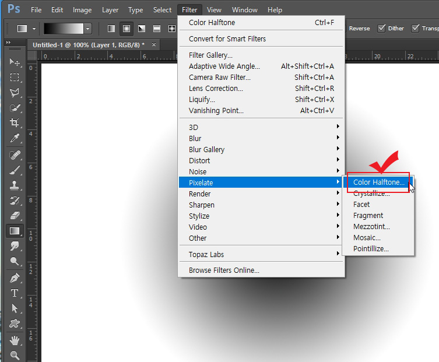Select the Polygonal Lasso tool
This screenshot has height=362, width=439.
click(x=15, y=93)
